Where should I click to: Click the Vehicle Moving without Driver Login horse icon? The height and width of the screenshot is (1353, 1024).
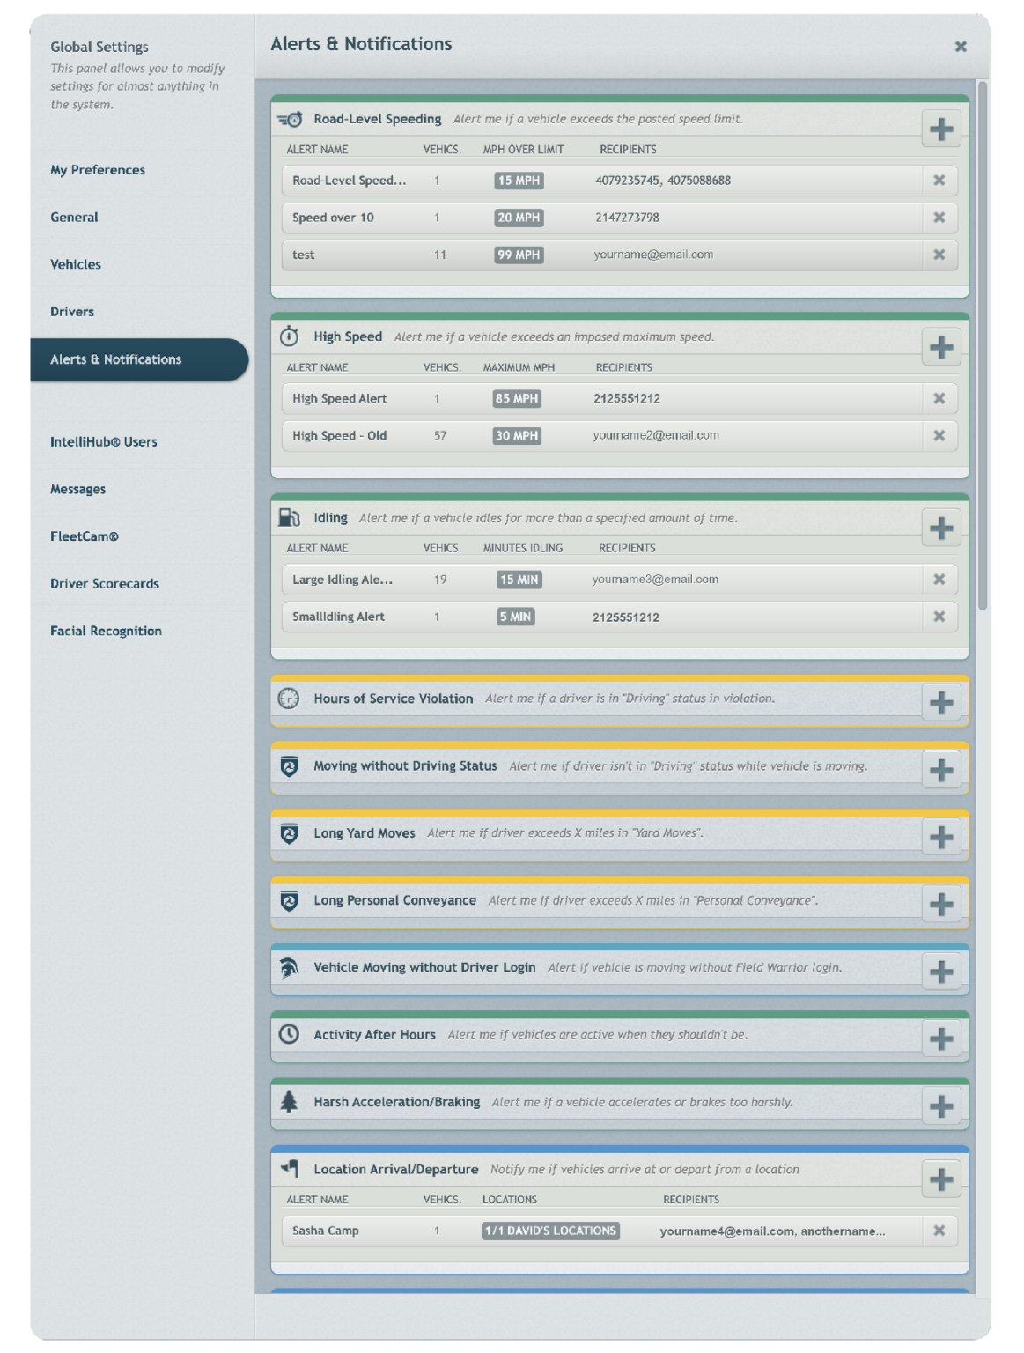[289, 967]
